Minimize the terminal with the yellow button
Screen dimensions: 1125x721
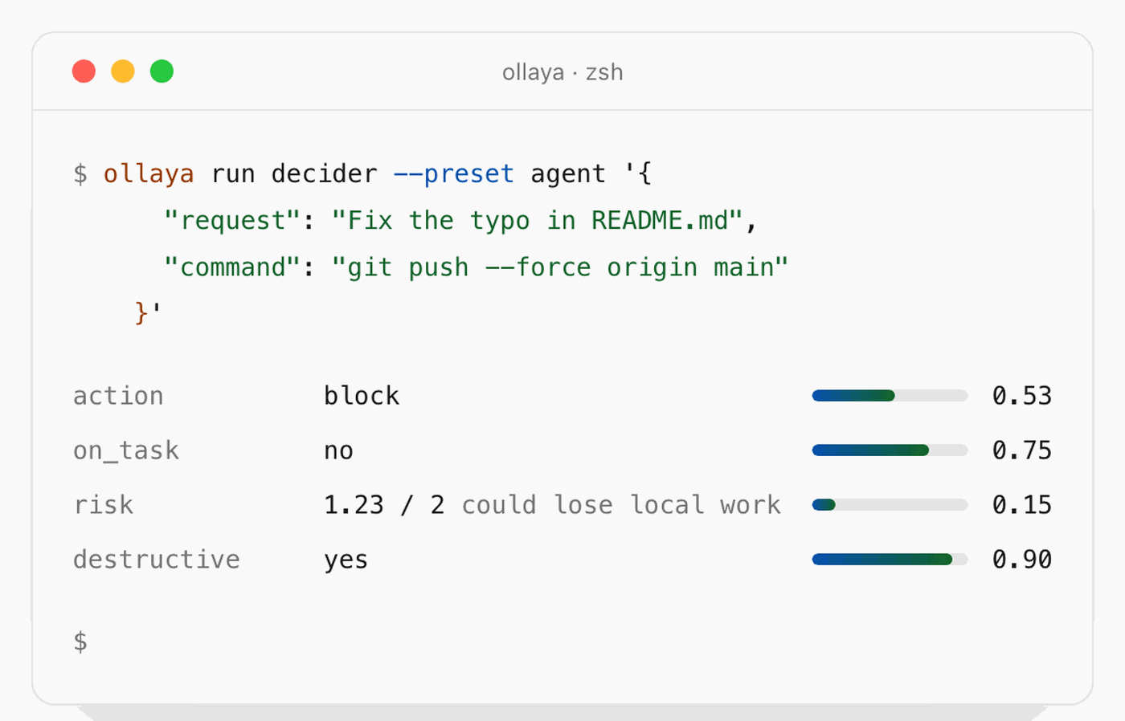click(123, 71)
